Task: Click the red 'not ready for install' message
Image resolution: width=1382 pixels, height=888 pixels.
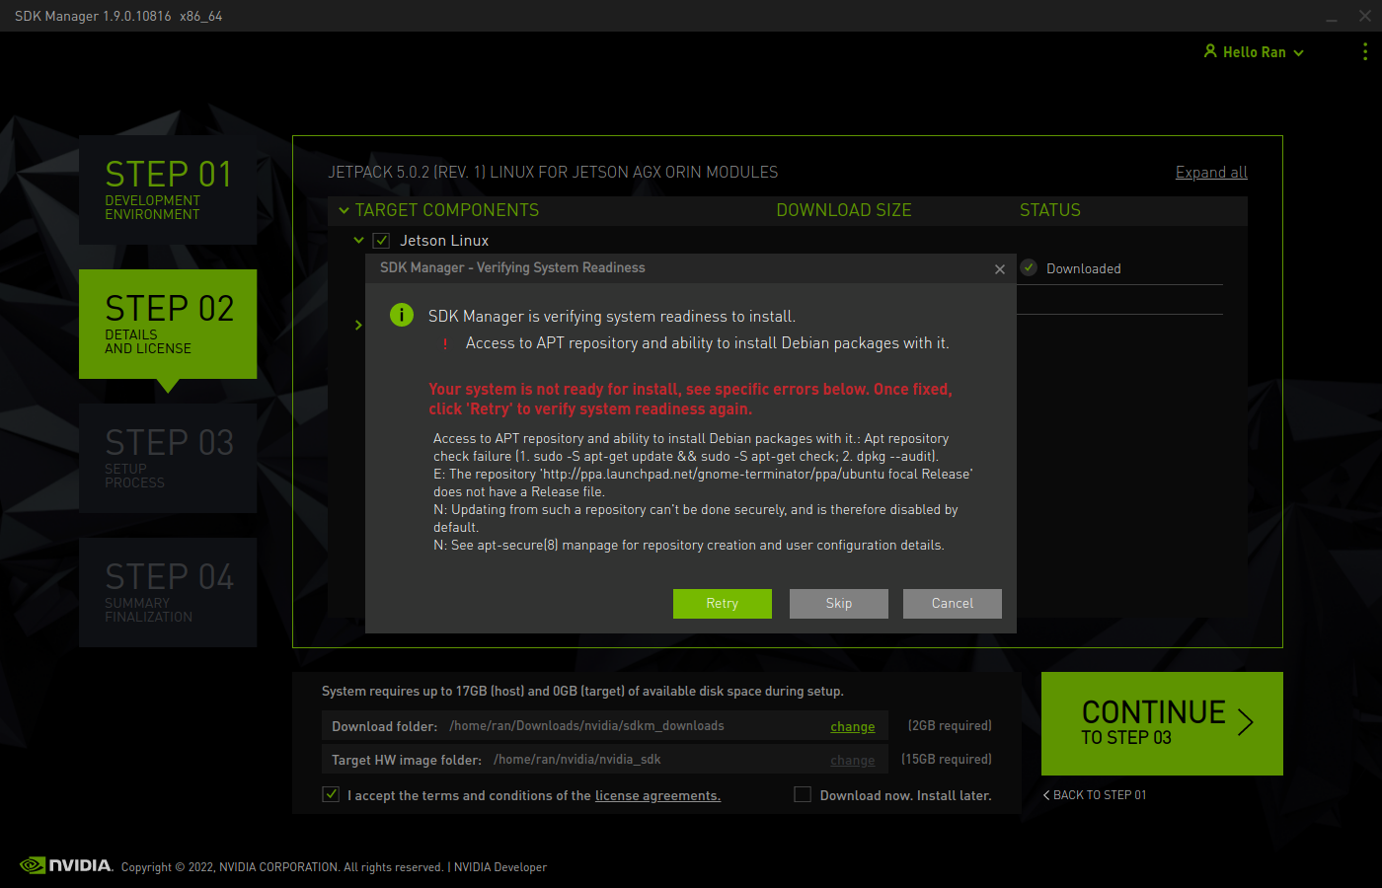Action: point(690,399)
